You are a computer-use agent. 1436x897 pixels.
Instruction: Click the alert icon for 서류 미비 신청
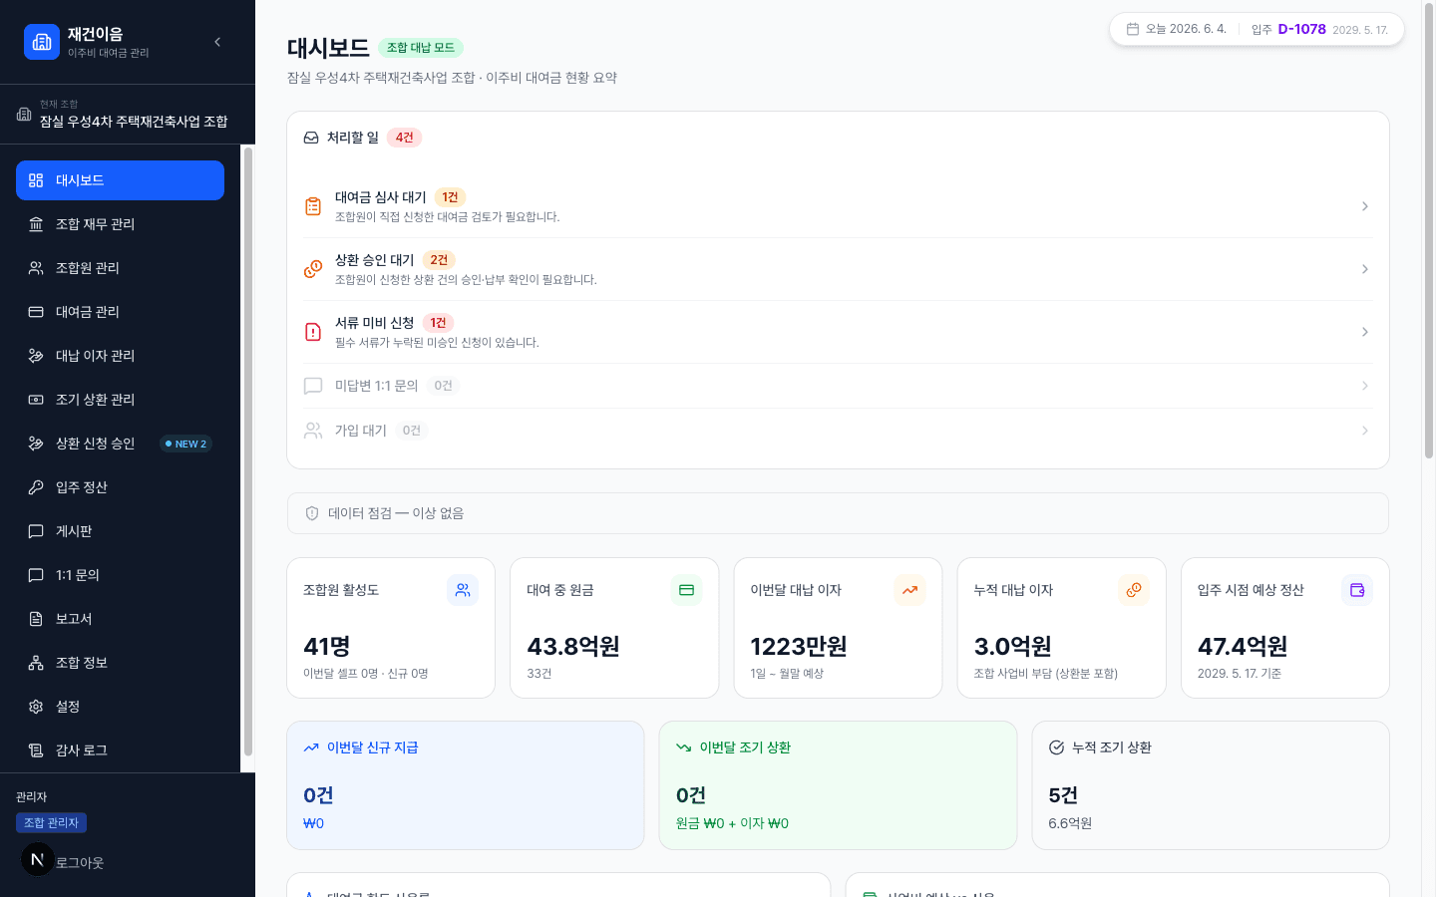tap(313, 332)
